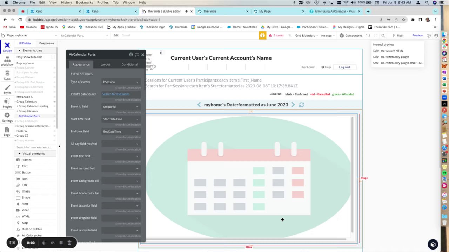
Task: Open the Logs section
Action: point(7,131)
